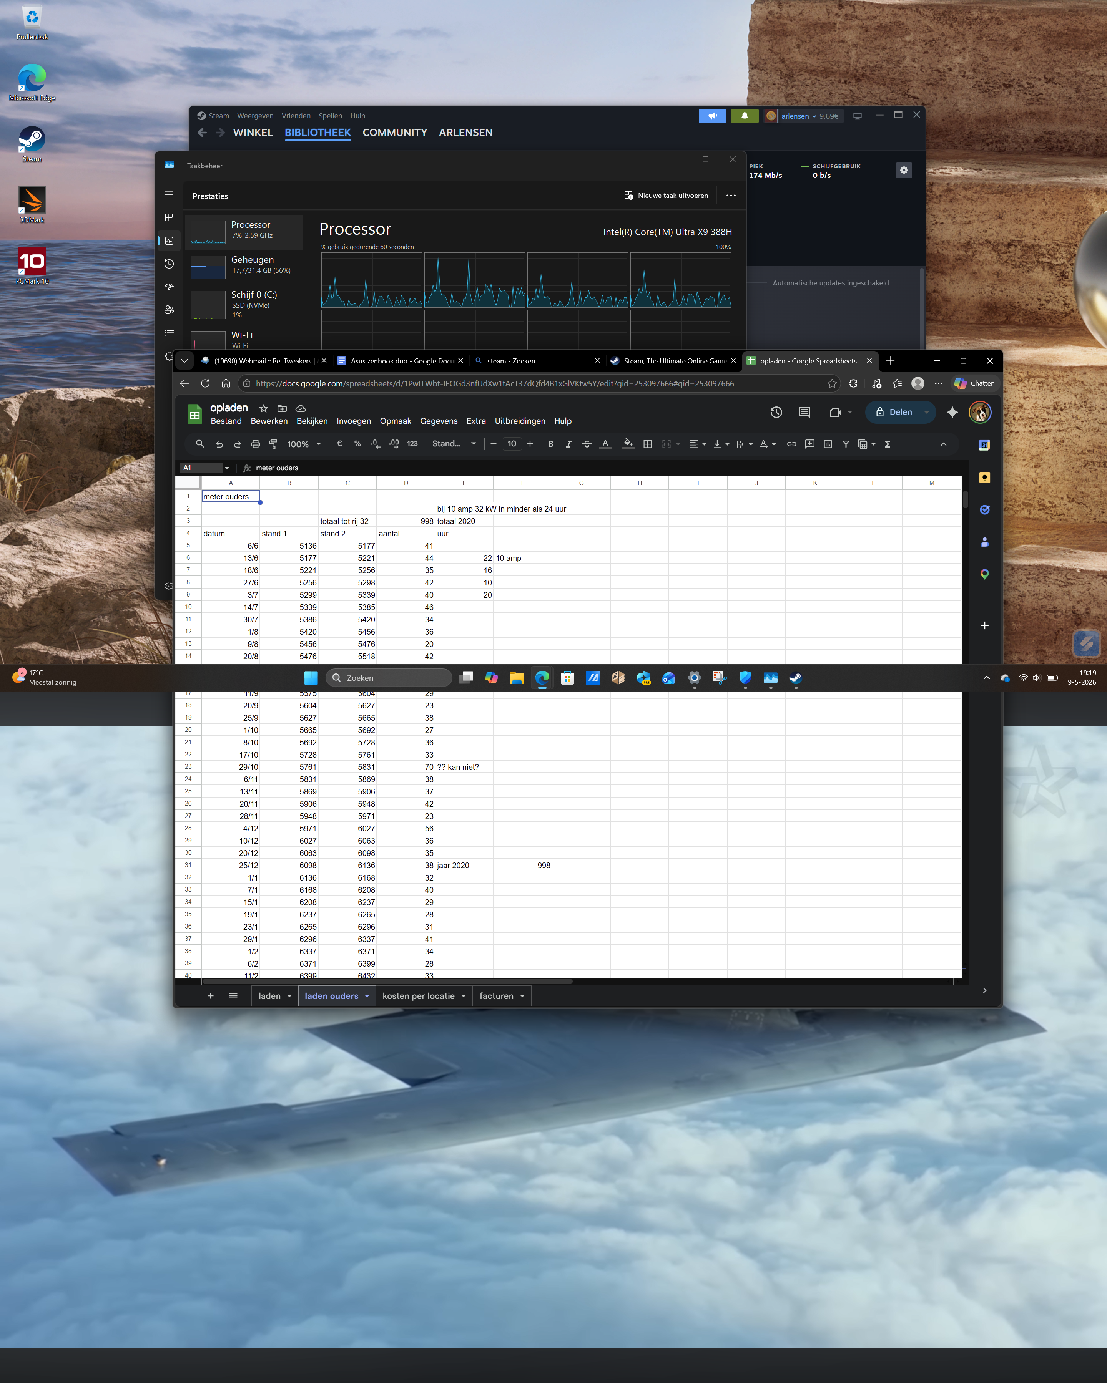Open the Gegevens menu

pos(439,421)
